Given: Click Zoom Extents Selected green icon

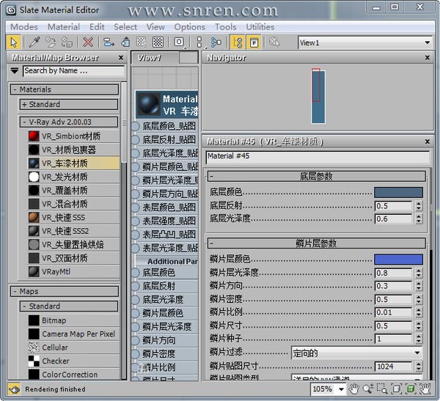Looking at the screenshot, I should coord(410,389).
